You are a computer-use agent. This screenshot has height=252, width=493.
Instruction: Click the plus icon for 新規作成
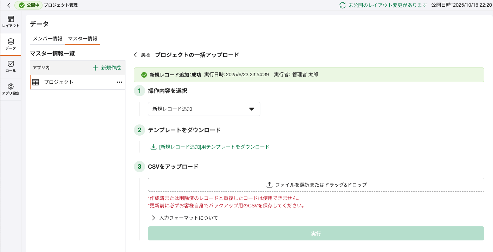click(x=96, y=68)
